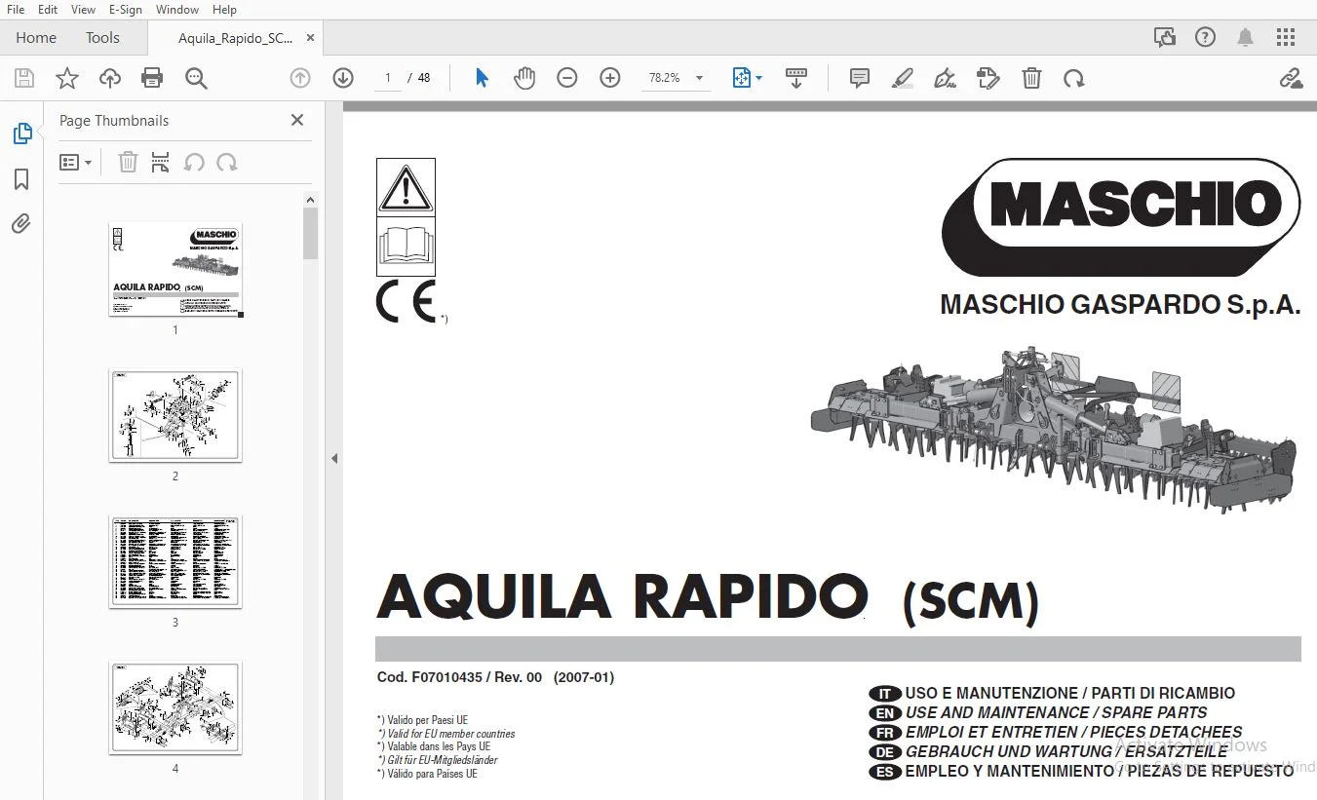Open the File menu

(16, 9)
